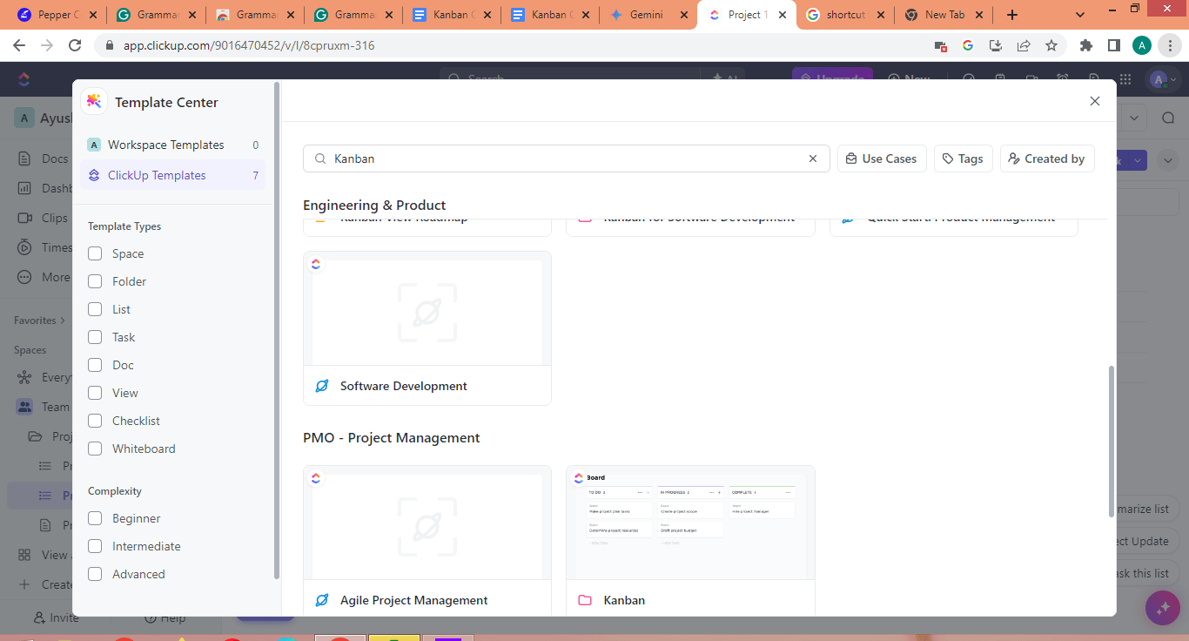
Task: Click the Software Development space icon
Action: coord(322,386)
